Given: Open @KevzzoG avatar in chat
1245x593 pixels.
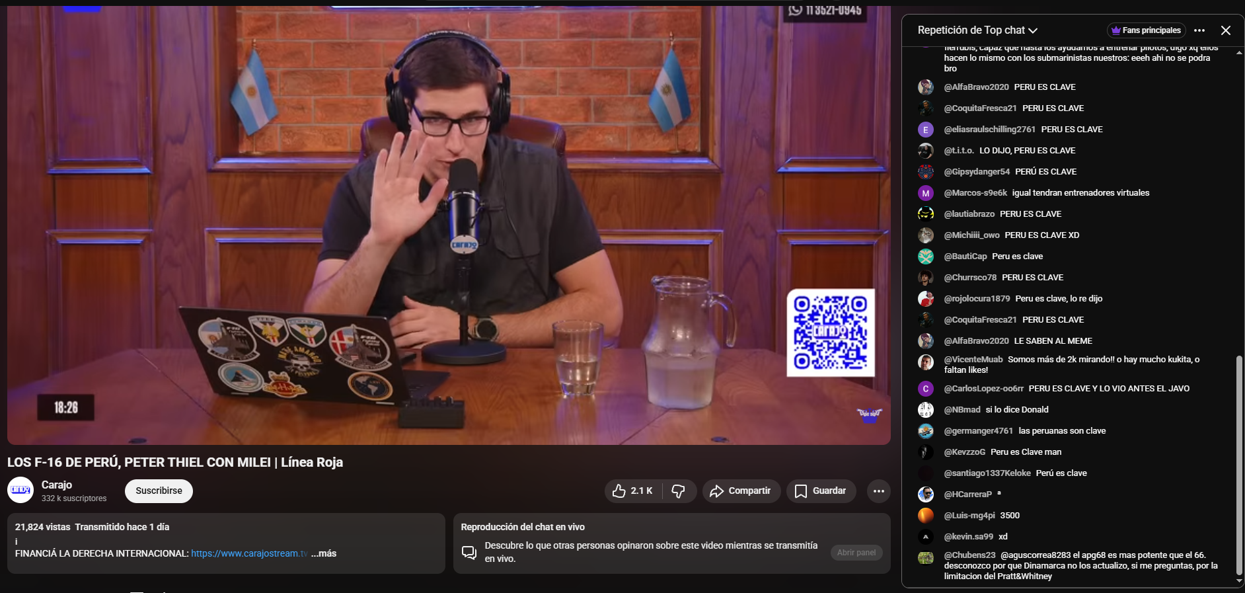Looking at the screenshot, I should (926, 452).
